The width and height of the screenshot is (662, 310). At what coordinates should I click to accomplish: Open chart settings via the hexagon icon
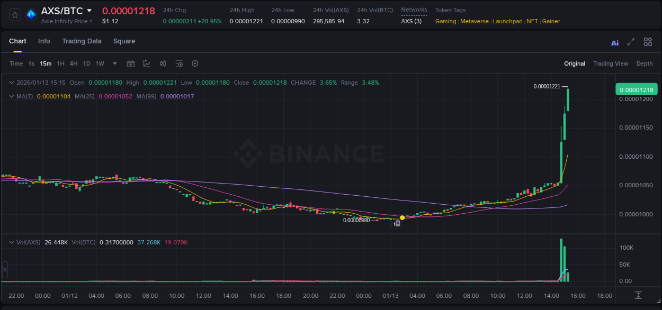(195, 63)
